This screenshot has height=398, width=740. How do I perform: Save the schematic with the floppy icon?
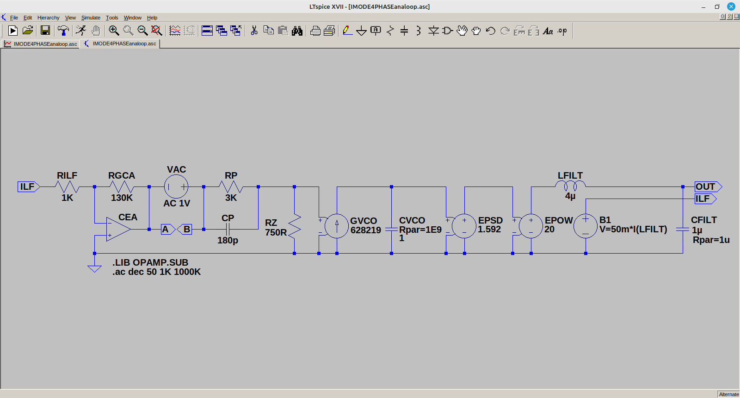point(45,31)
